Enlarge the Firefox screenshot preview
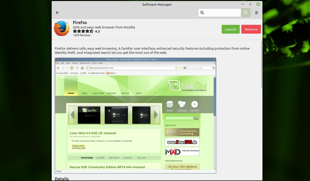Screen dimensions: 310x181 (x=135, y=115)
